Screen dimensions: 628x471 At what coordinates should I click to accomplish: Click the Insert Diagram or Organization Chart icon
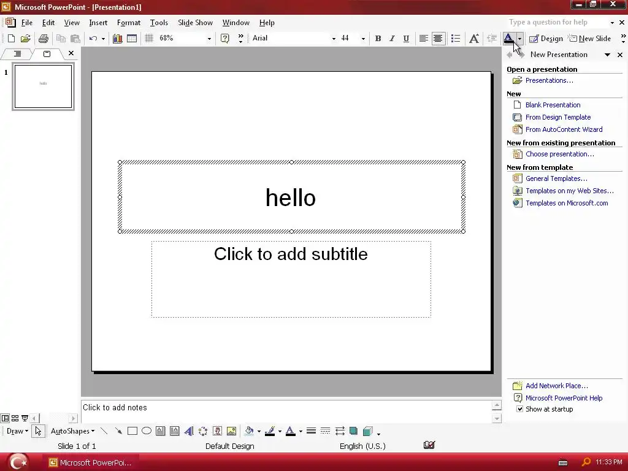(x=203, y=431)
